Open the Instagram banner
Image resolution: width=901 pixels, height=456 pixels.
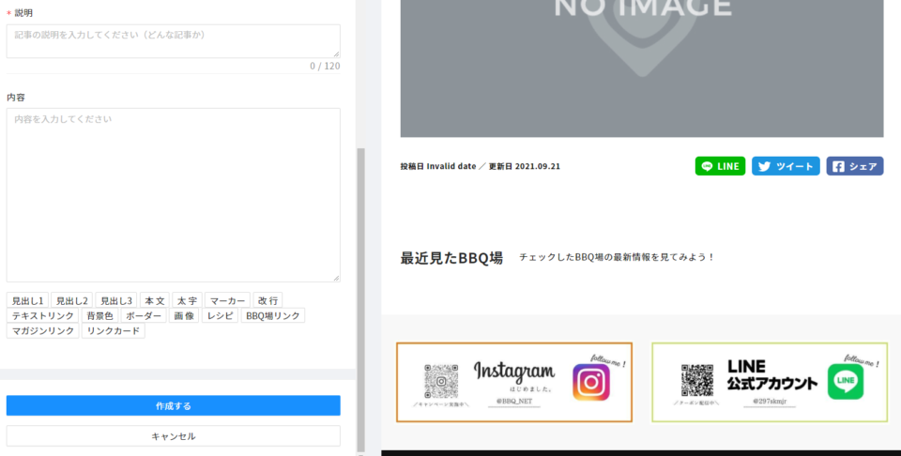click(514, 382)
